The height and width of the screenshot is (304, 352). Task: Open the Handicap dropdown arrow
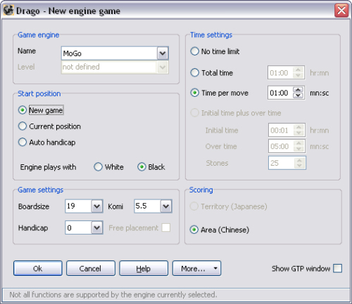(96, 227)
